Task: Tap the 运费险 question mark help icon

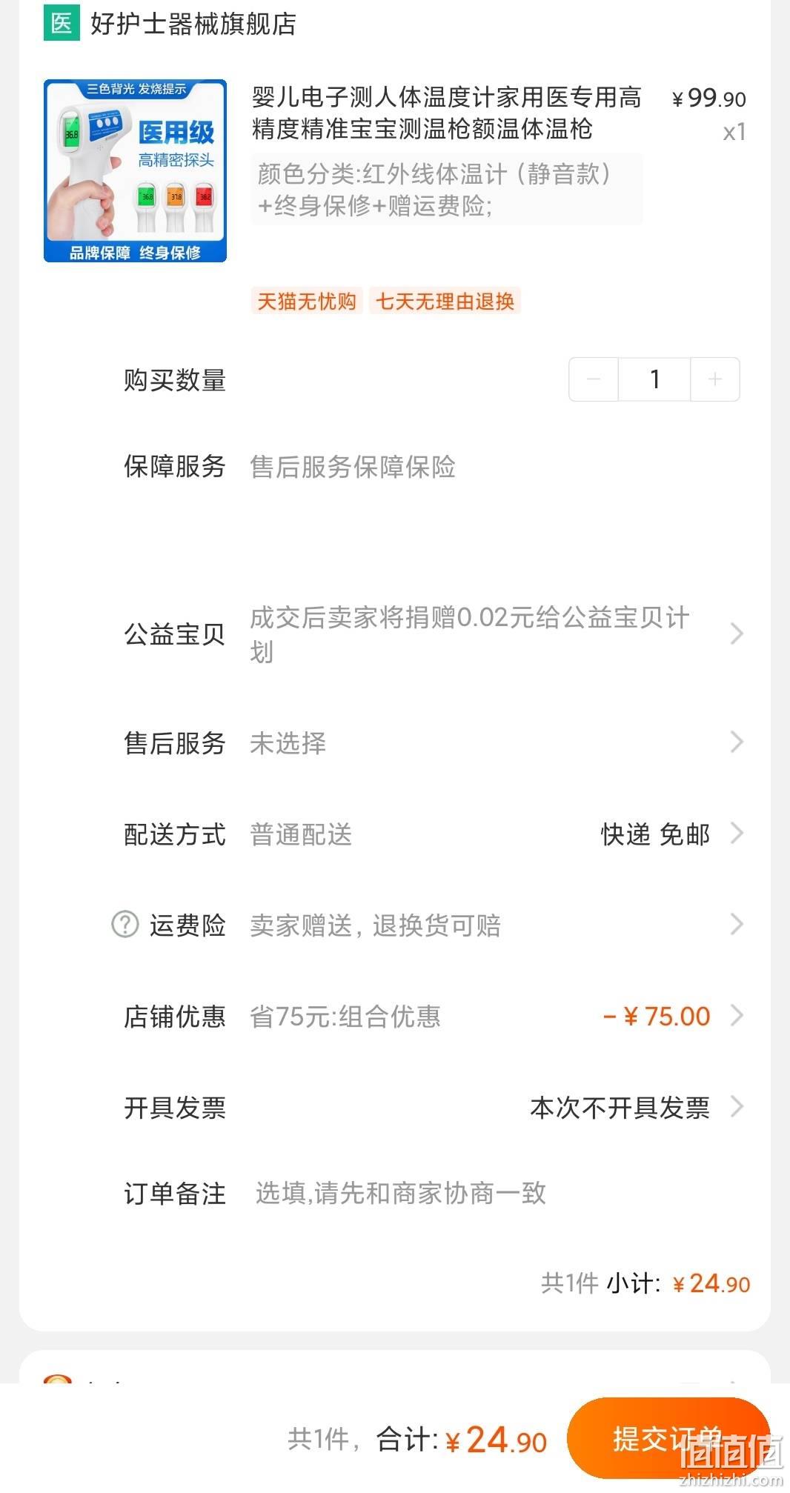Action: pos(125,924)
